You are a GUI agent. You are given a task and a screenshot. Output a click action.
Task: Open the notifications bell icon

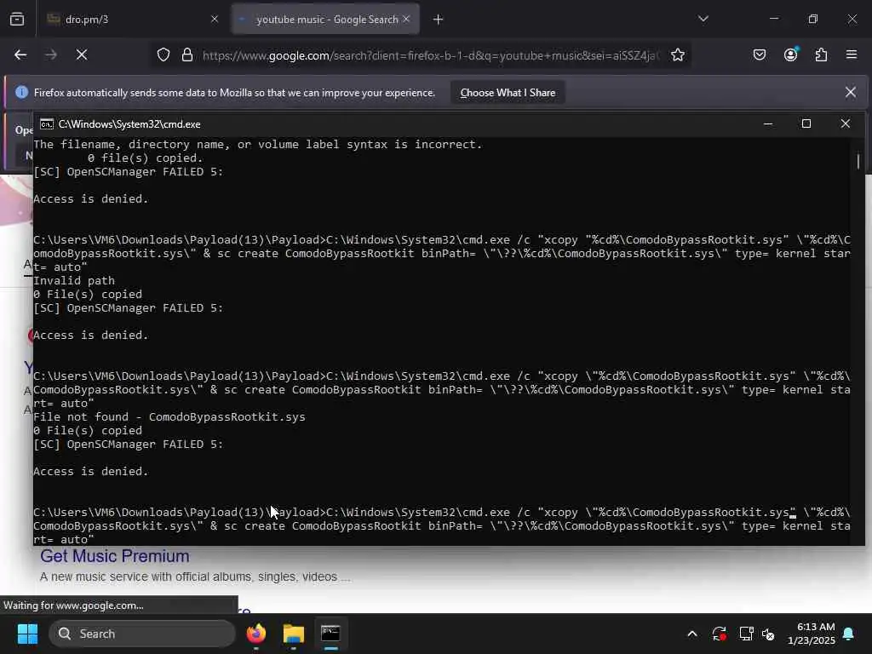(x=849, y=634)
